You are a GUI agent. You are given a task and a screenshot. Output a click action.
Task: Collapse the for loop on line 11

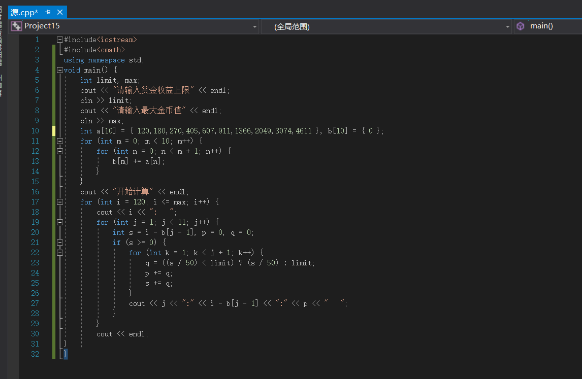coord(59,141)
